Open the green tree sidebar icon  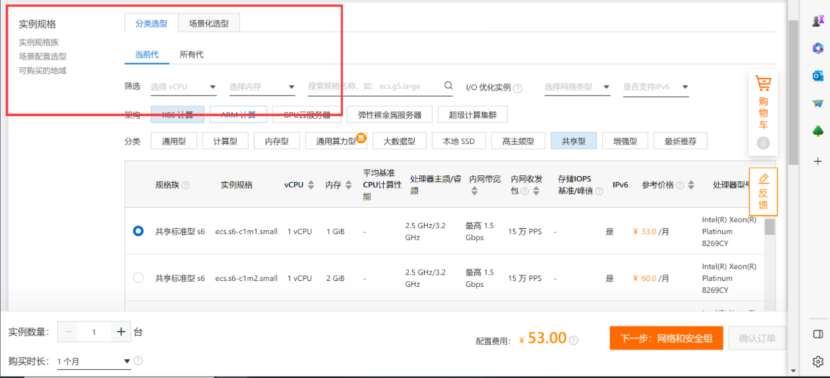[x=818, y=132]
